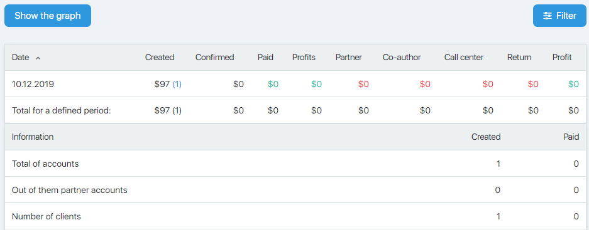Open the blue (1) orders link

(x=177, y=84)
